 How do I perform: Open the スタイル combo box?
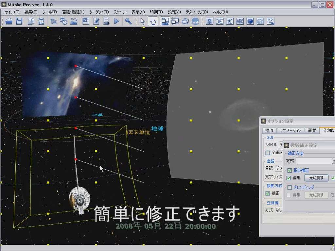click(x=281, y=145)
